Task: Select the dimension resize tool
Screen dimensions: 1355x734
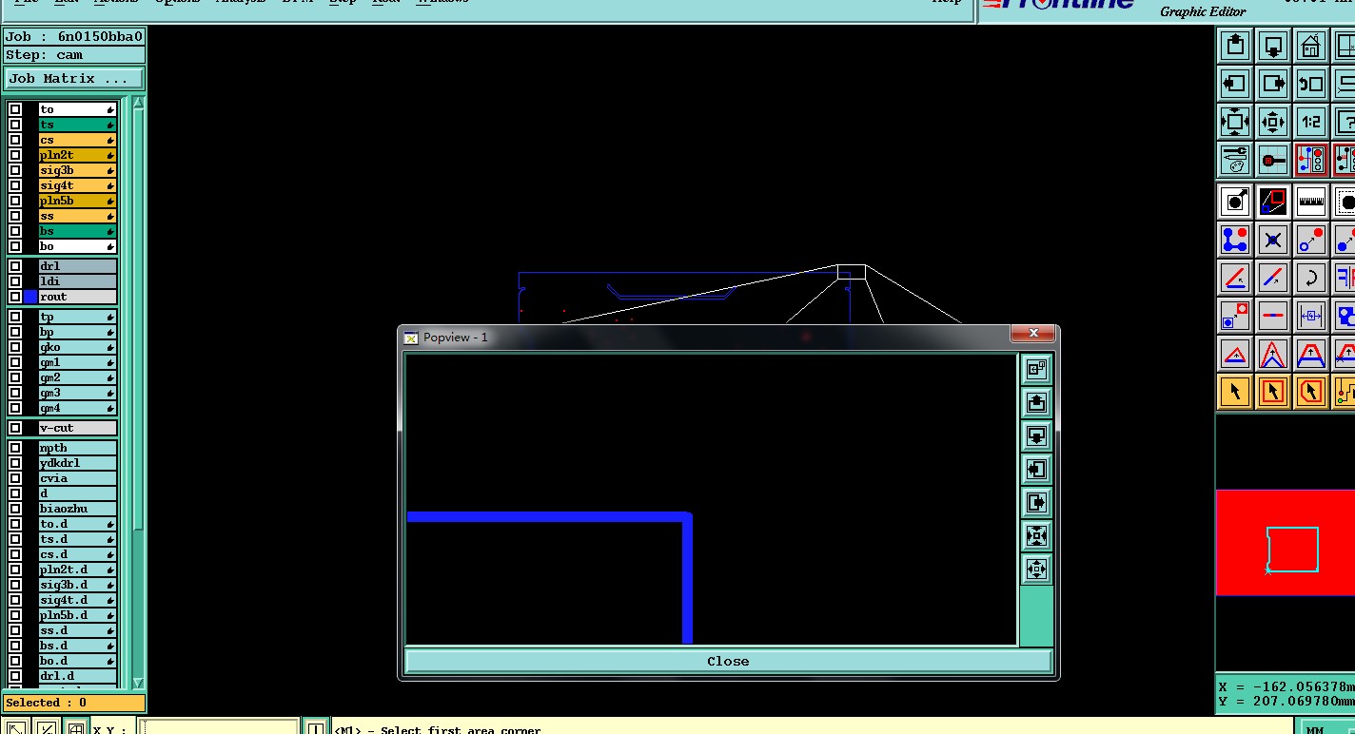Action: (1311, 316)
